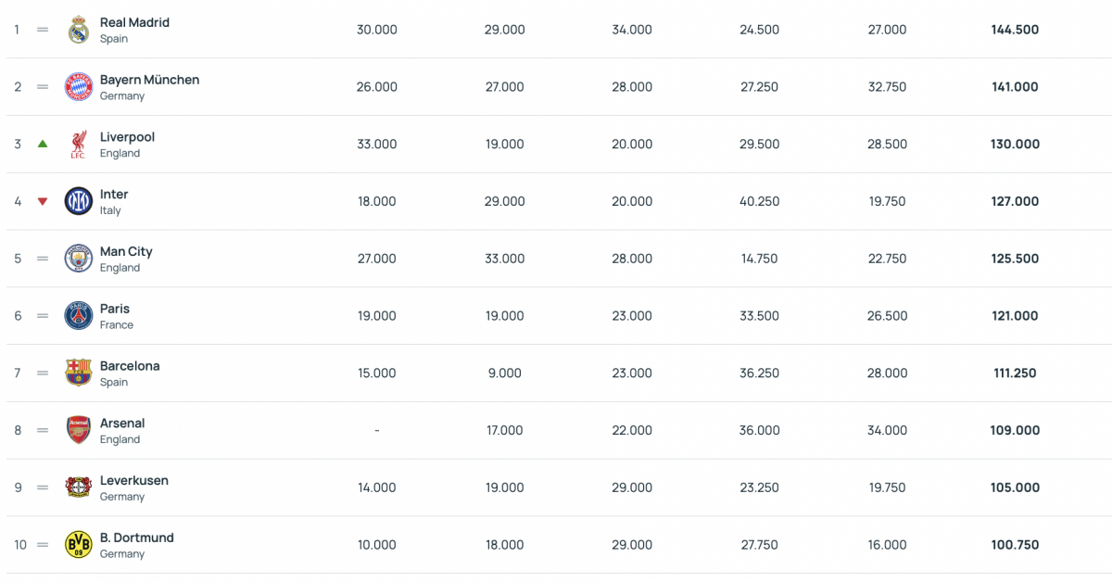
Task: Click Liverpool's green up-arrow rank indicator
Action: [x=42, y=145]
